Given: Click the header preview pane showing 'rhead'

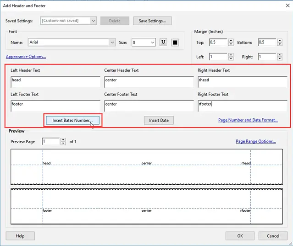Looking at the screenshot, I should coord(147,166).
